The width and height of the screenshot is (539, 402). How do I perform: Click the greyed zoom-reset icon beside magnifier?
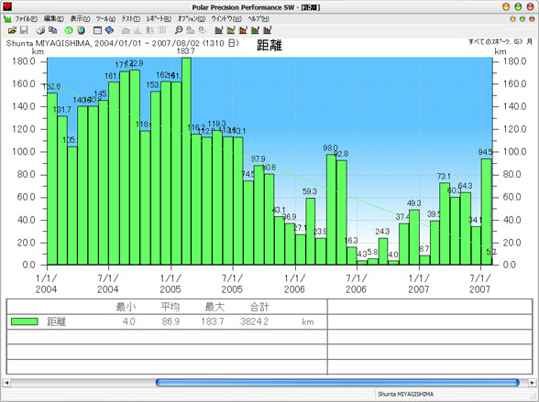click(191, 30)
